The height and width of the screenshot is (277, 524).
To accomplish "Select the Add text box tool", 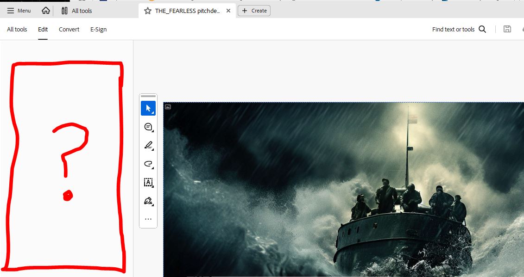I will tap(148, 182).
